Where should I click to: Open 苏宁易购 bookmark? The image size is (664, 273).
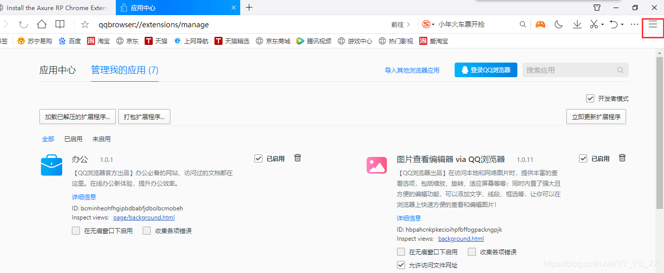[x=34, y=41]
